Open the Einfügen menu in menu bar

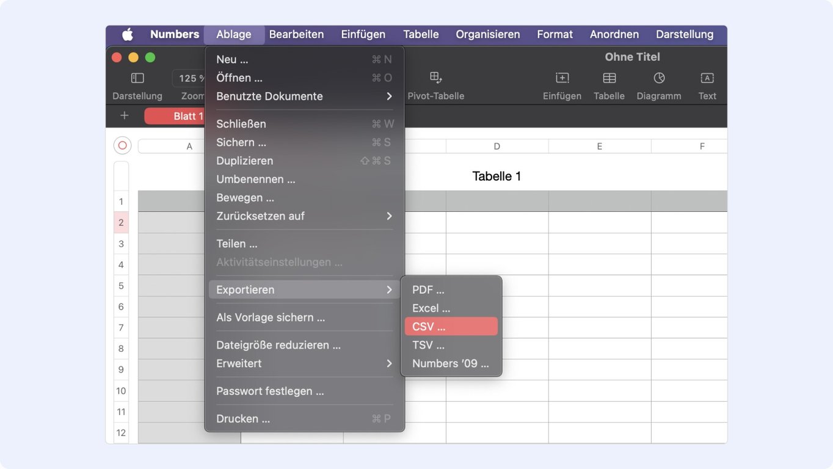[363, 34]
